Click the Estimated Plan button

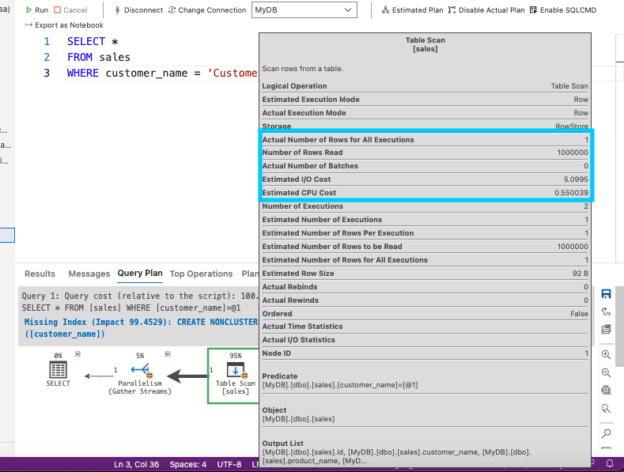coord(412,10)
